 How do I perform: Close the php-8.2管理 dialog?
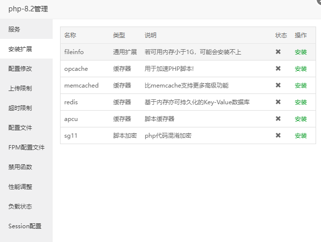click(319, 1)
